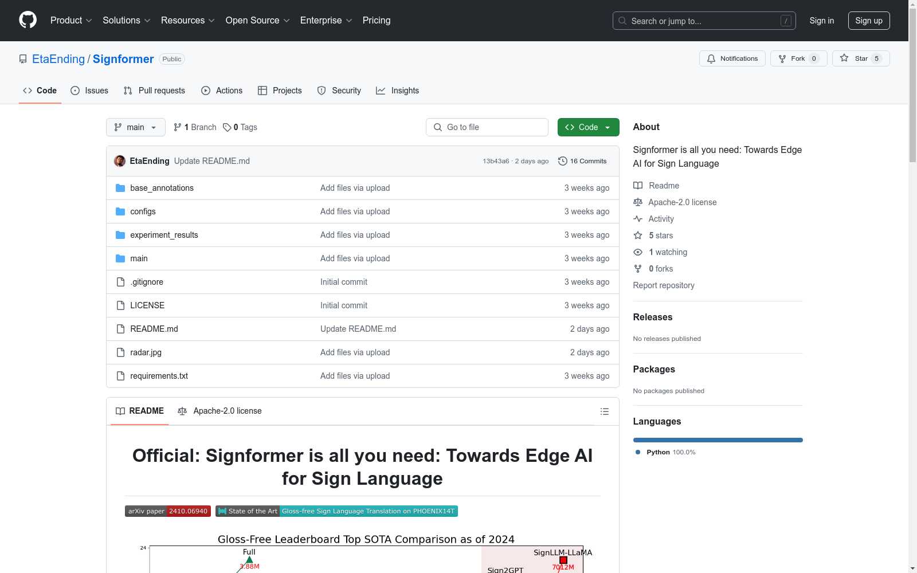917x573 pixels.
Task: Click the repository icon beside EtaEnding
Action: [x=23, y=59]
